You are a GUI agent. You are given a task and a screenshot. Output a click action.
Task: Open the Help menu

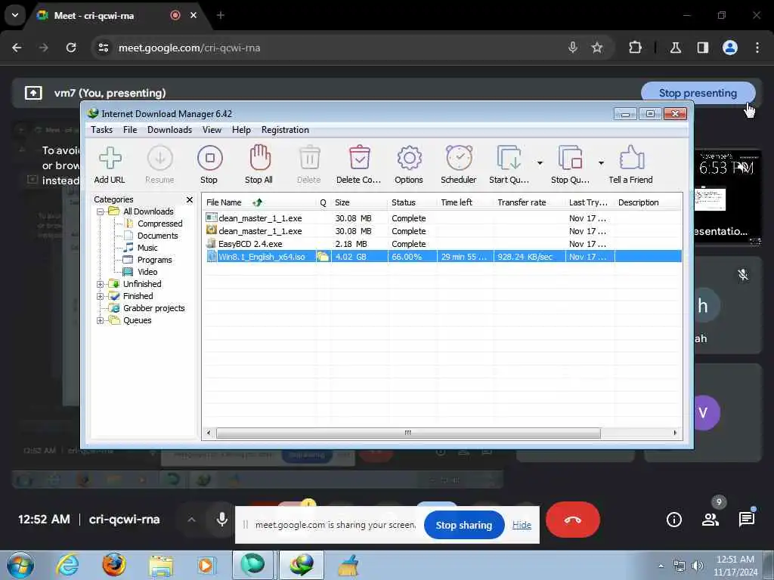[241, 130]
